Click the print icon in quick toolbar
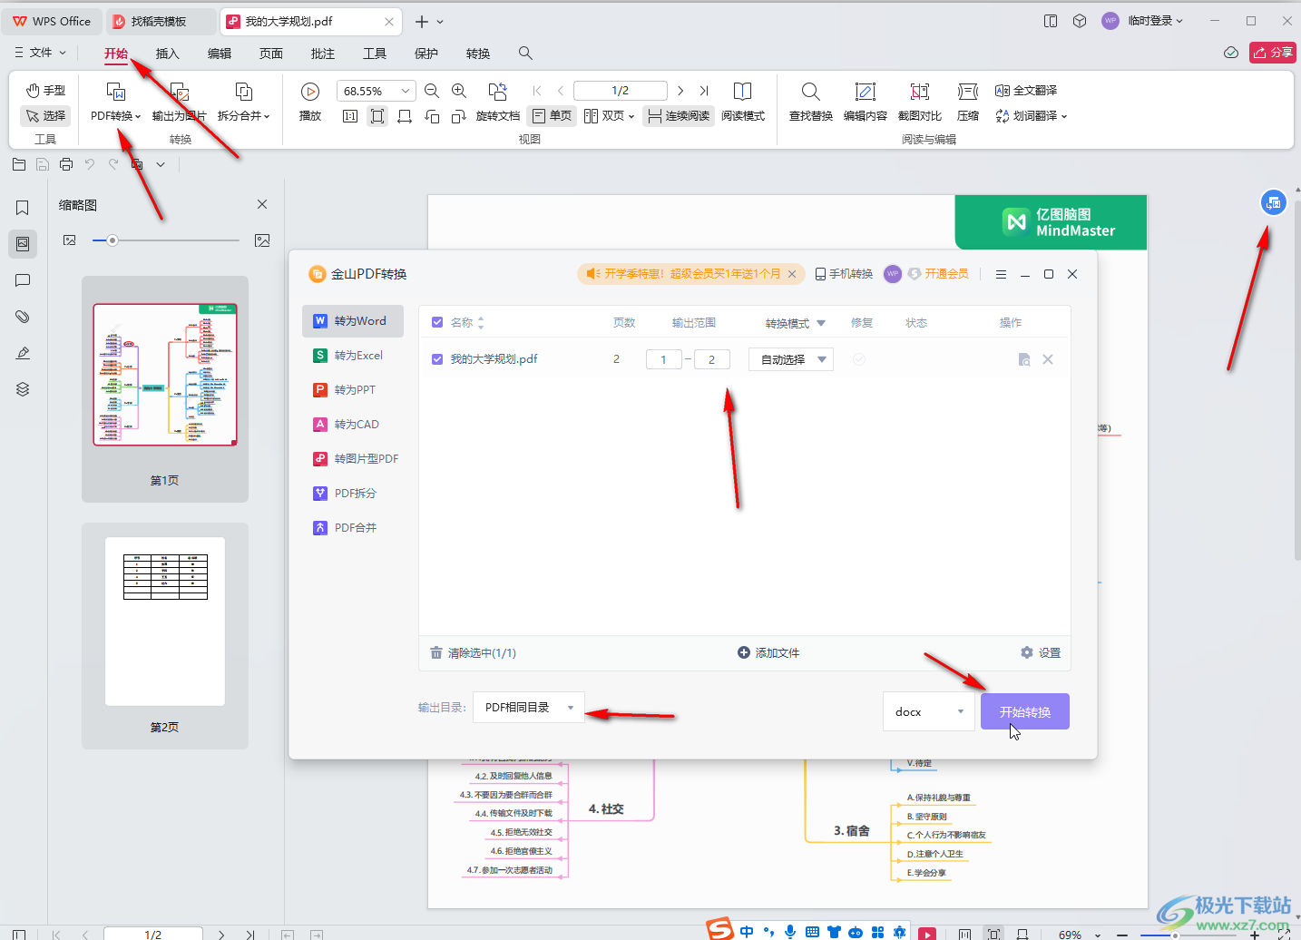This screenshot has height=940, width=1301. 66,164
